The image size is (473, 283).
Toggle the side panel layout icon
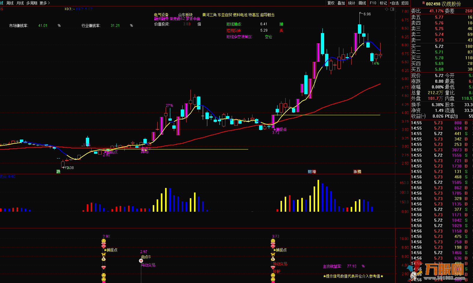point(392,9)
